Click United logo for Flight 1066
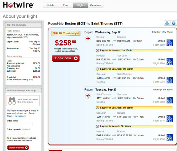The image size is (177, 151). click(170, 137)
